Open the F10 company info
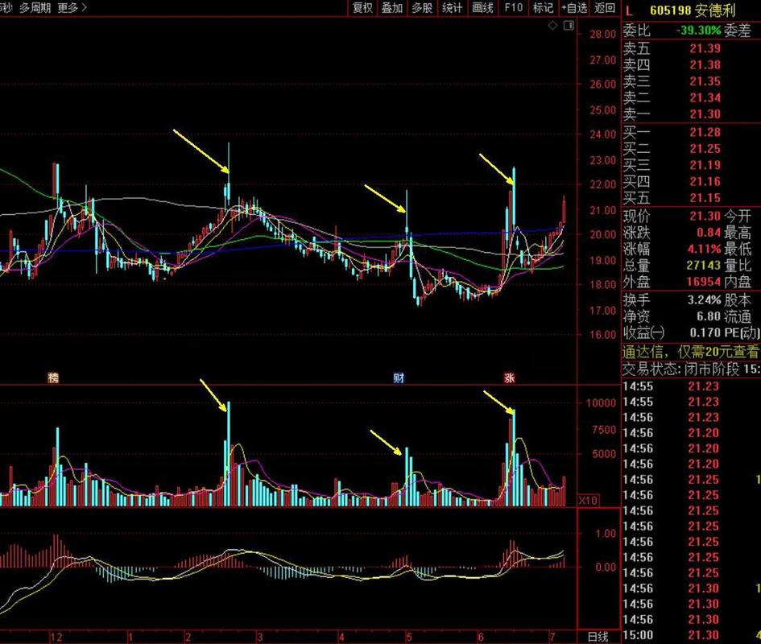 (x=513, y=8)
